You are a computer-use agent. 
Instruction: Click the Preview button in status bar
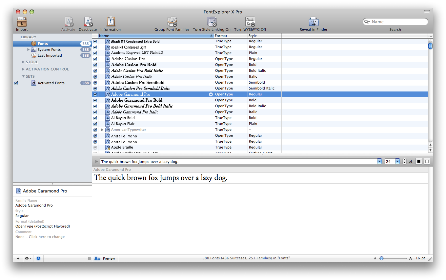click(x=109, y=258)
